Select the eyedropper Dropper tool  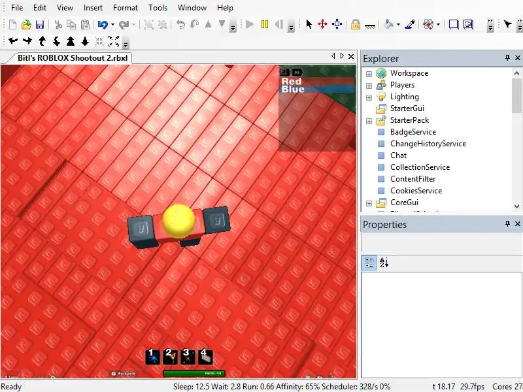pyautogui.click(x=410, y=24)
